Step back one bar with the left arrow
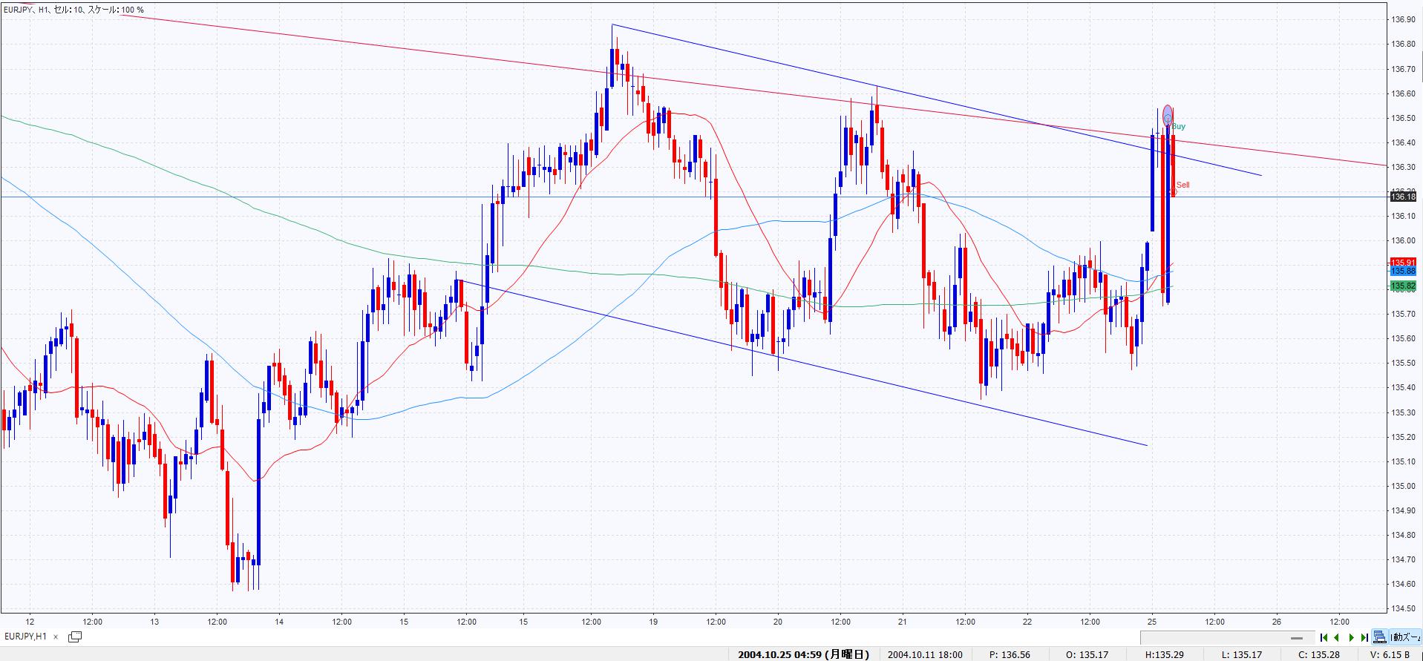The image size is (1423, 661). (1337, 637)
